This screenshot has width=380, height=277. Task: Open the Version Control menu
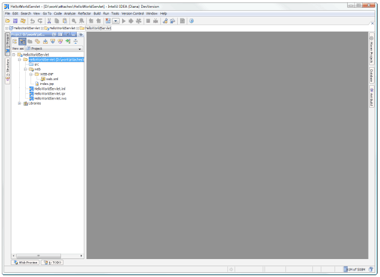pos(133,14)
